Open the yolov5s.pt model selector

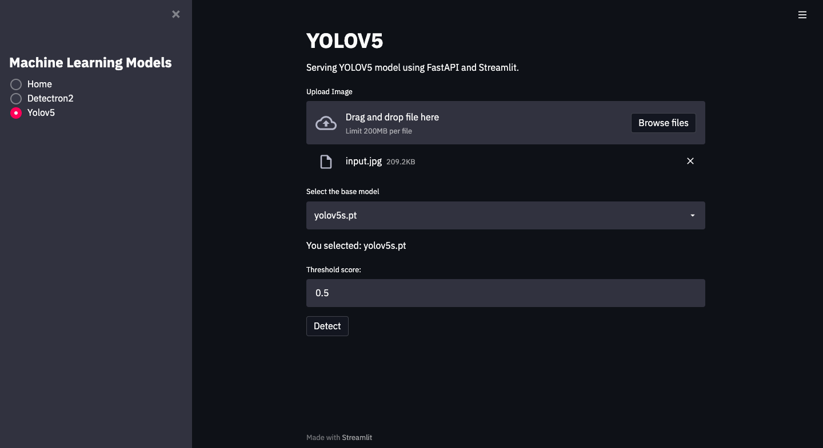pyautogui.click(x=506, y=216)
